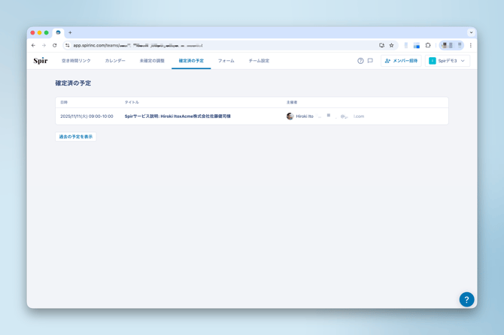Image resolution: width=504 pixels, height=335 pixels.
Task: Open the browser extensions puzzle icon
Action: coord(428,45)
